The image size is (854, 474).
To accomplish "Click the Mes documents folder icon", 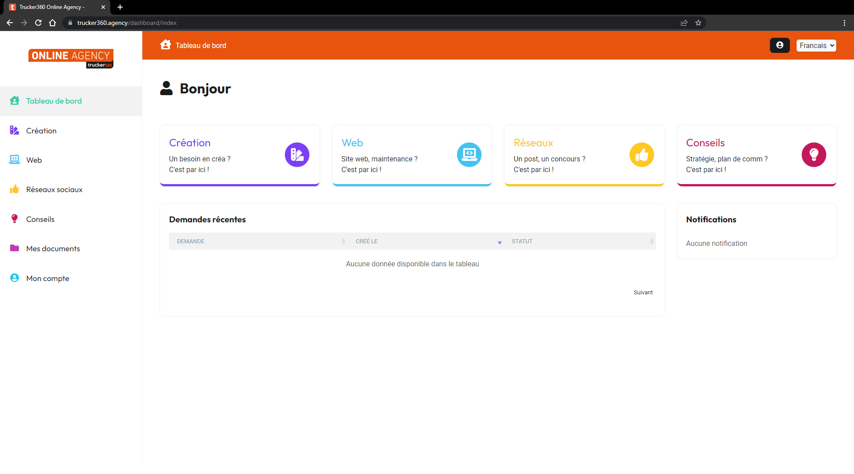I will tap(15, 248).
